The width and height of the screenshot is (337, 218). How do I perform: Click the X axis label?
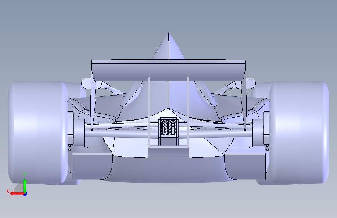8,191
